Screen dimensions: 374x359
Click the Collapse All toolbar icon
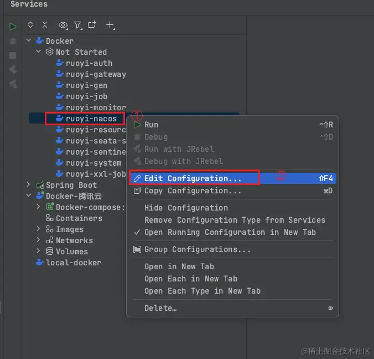click(x=45, y=25)
